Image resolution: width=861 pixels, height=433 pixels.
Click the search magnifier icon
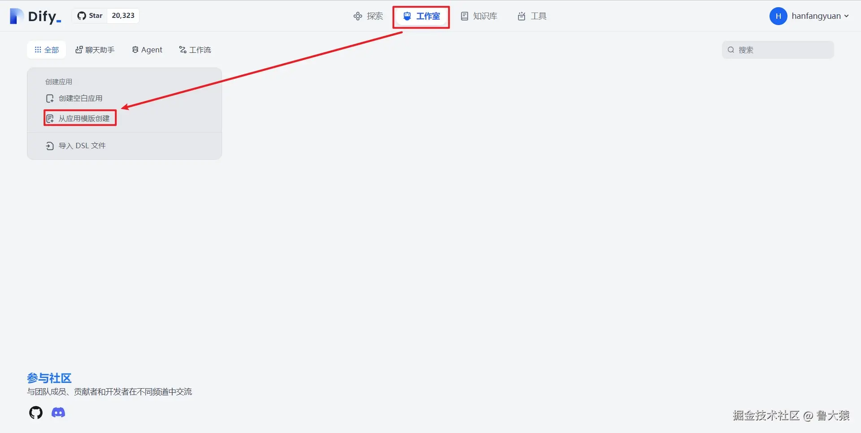coord(731,50)
